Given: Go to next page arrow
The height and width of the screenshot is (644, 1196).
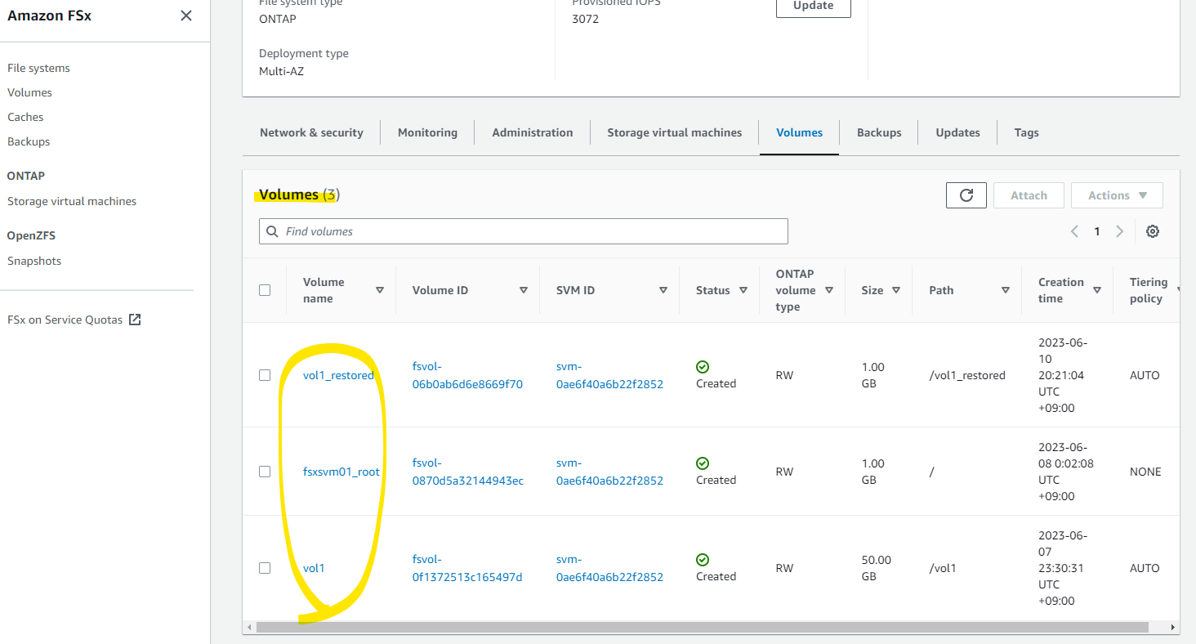Looking at the screenshot, I should 1120,231.
